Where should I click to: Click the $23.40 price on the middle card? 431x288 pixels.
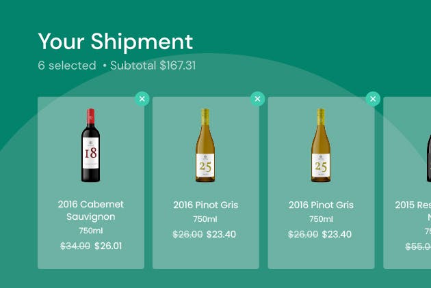click(x=221, y=234)
